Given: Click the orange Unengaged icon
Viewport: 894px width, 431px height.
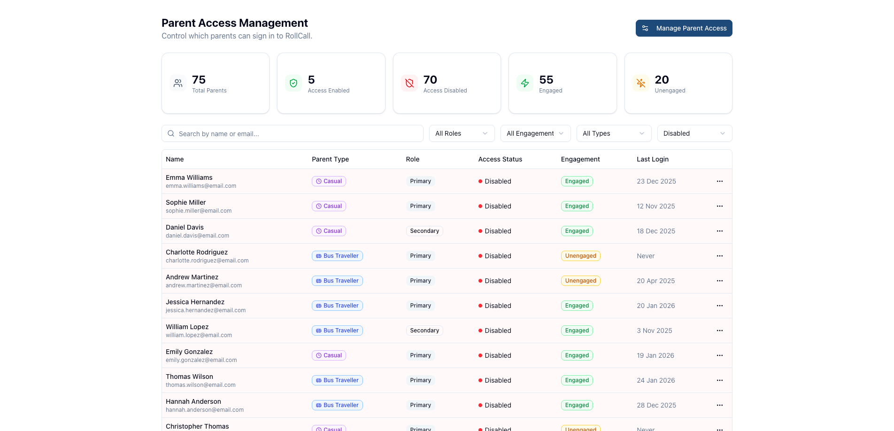Looking at the screenshot, I should coord(641,83).
